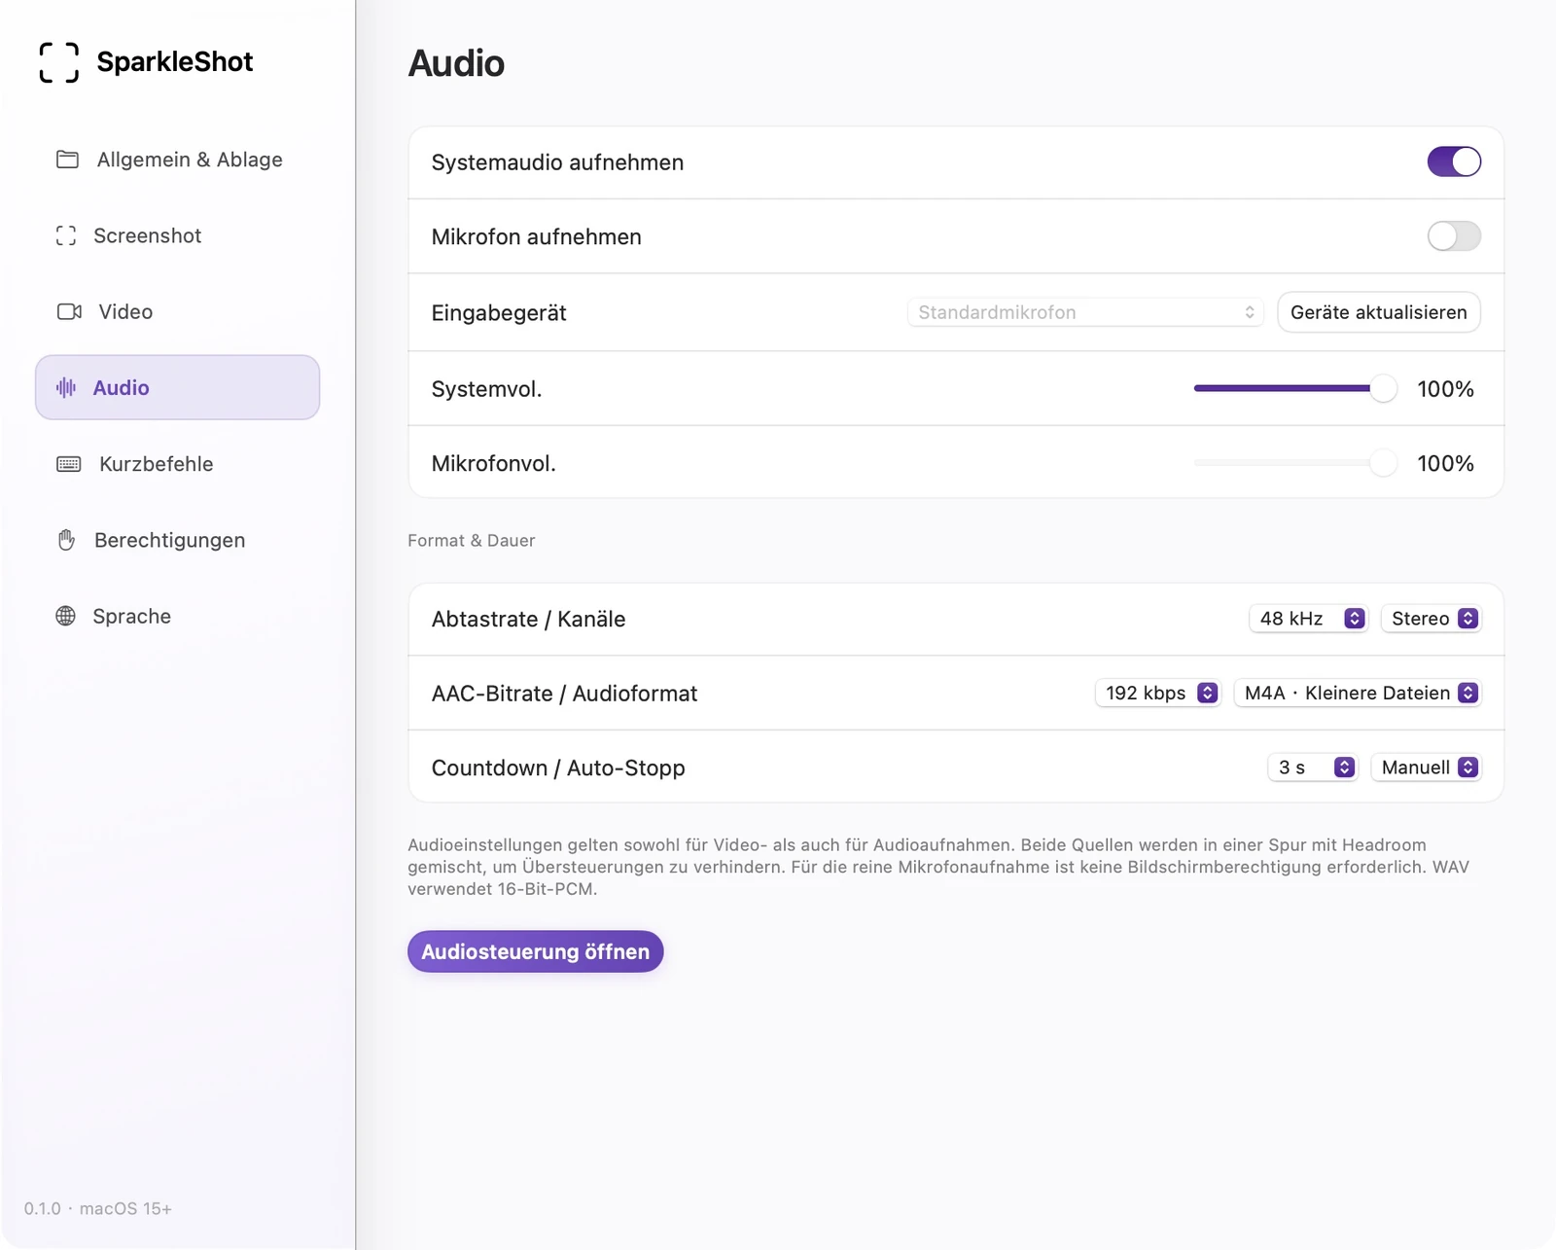
Task: Click the Mikrofonvol. 100% value
Action: (x=1445, y=463)
